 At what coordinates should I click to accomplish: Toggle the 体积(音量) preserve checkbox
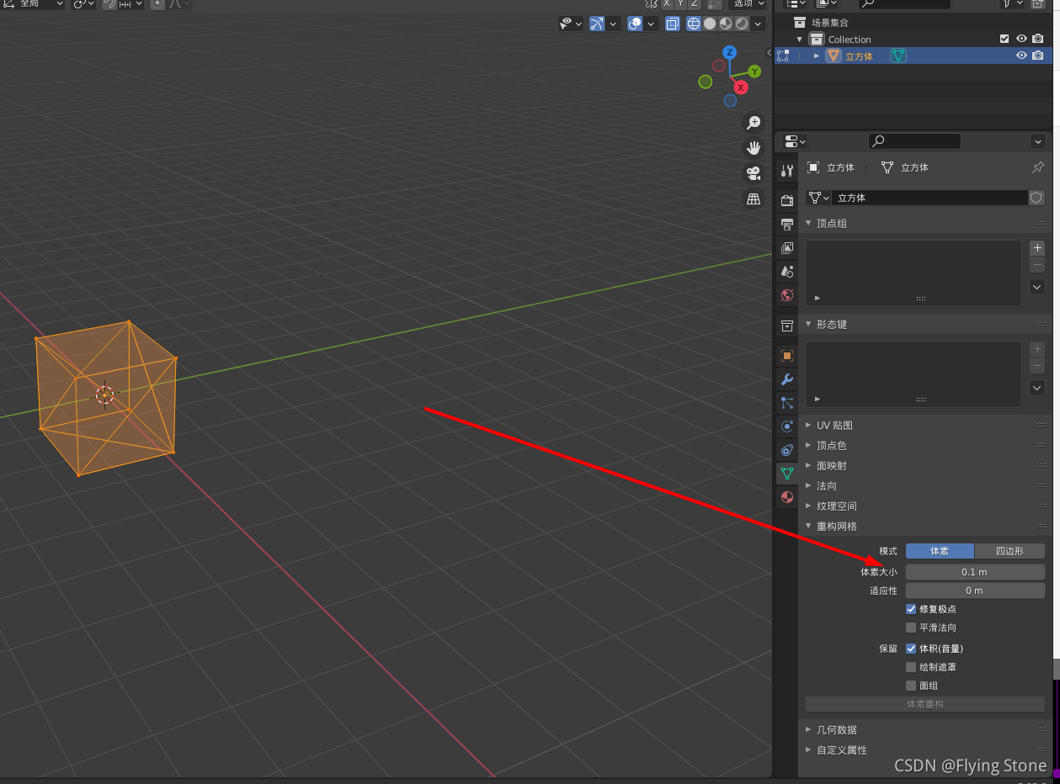tap(911, 649)
